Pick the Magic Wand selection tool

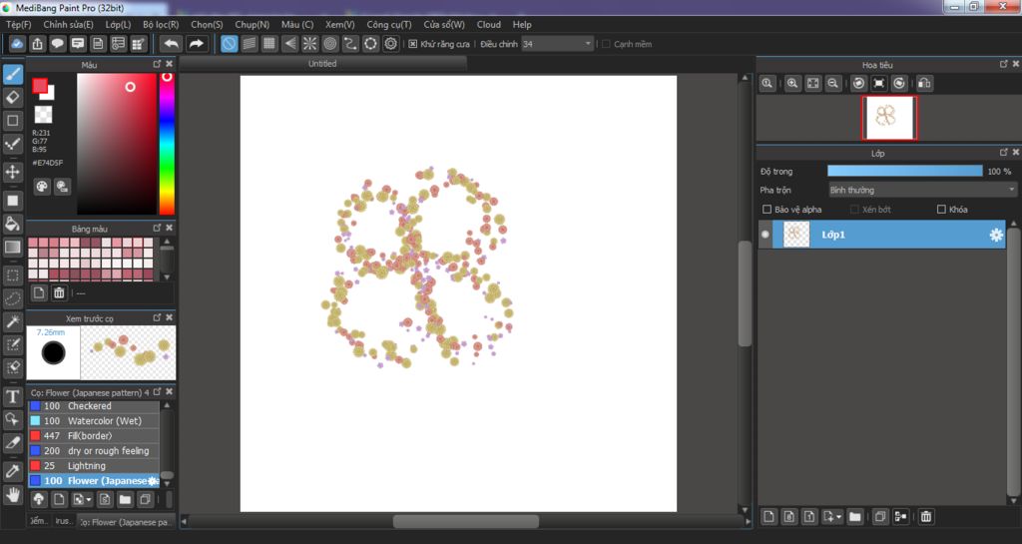pyautogui.click(x=13, y=321)
